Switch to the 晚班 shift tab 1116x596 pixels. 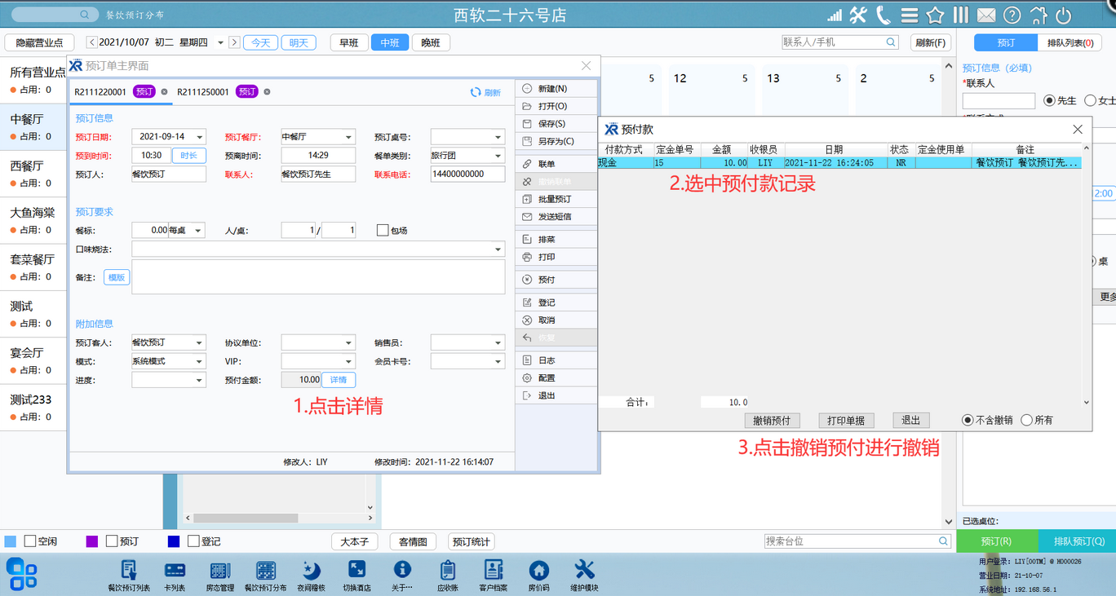pos(431,42)
